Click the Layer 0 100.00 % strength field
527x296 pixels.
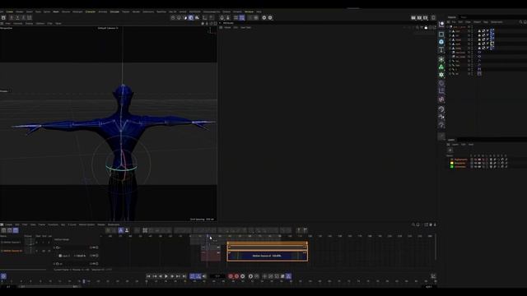[80, 256]
